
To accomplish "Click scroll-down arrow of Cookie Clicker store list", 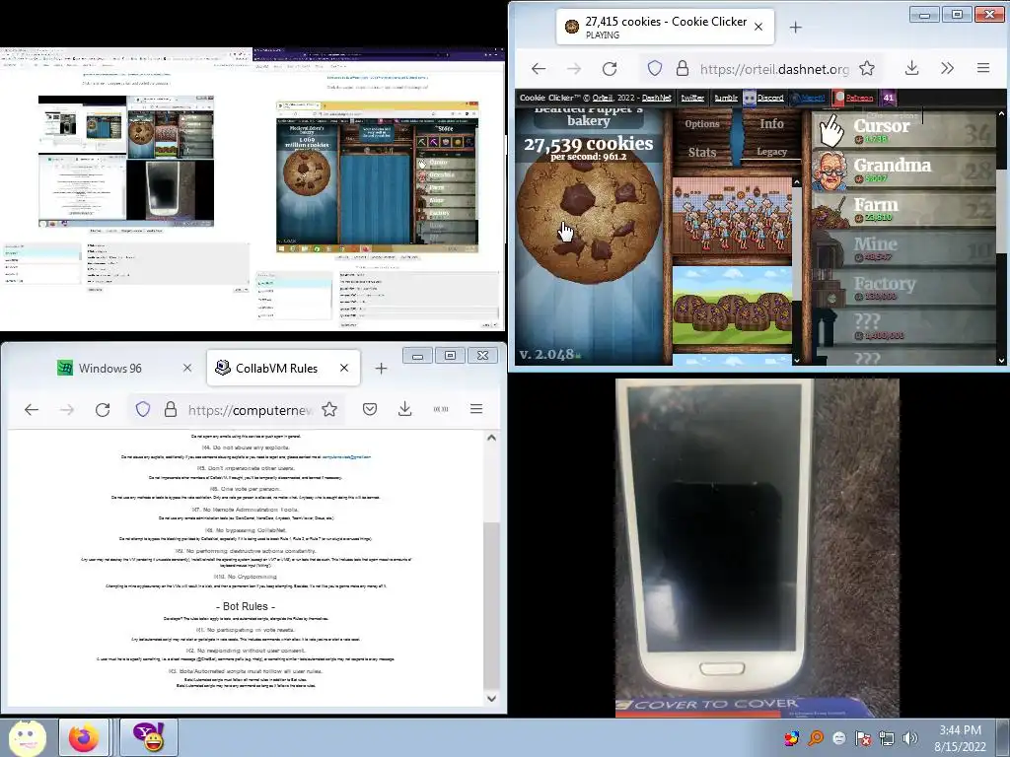I will 1002,361.
